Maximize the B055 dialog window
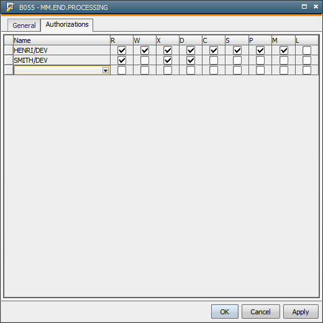Screen dimensions: 323x323 [x=304, y=7]
